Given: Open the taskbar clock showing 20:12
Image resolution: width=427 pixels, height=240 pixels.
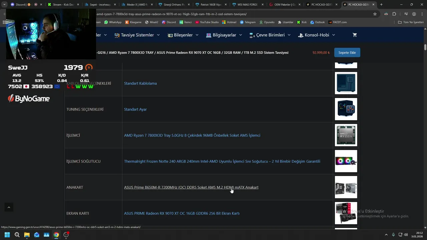Looking at the screenshot, I should coord(417,235).
